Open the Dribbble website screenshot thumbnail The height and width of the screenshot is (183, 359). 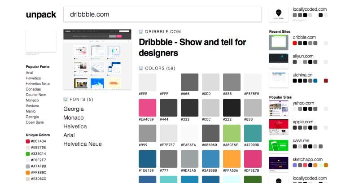pyautogui.click(x=97, y=60)
